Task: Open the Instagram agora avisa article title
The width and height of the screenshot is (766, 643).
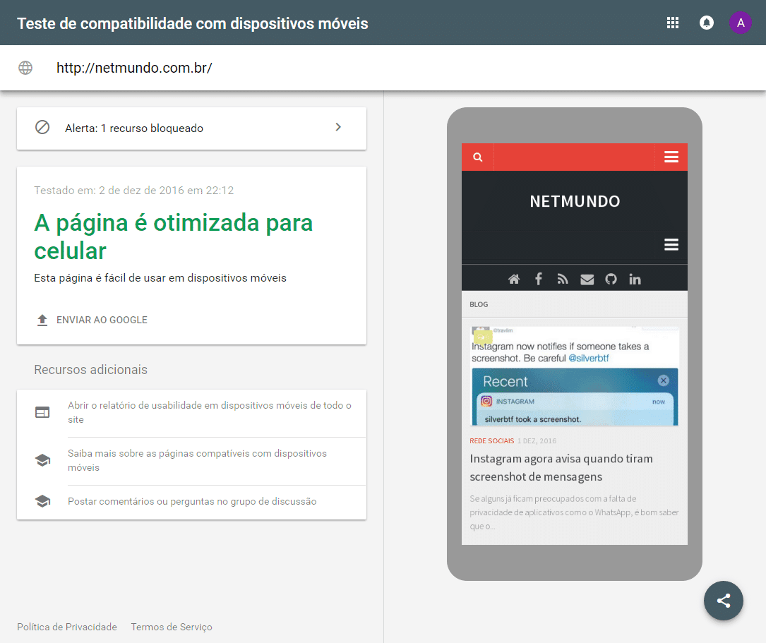Action: [x=561, y=468]
